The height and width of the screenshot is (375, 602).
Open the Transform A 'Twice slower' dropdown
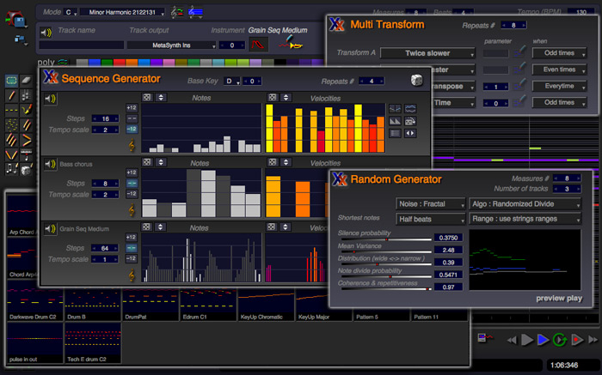[x=429, y=53]
